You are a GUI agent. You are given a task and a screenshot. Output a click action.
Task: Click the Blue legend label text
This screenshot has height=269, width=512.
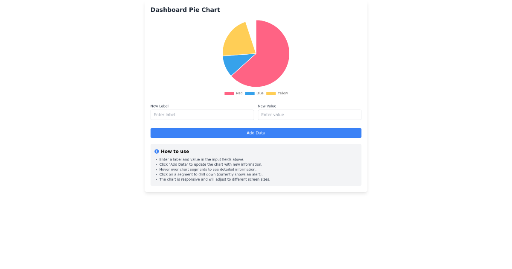[x=260, y=93]
